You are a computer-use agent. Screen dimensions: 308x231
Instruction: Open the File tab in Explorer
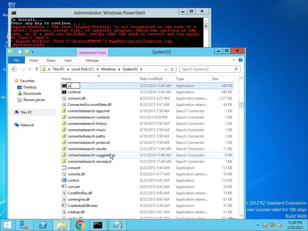click(x=17, y=60)
